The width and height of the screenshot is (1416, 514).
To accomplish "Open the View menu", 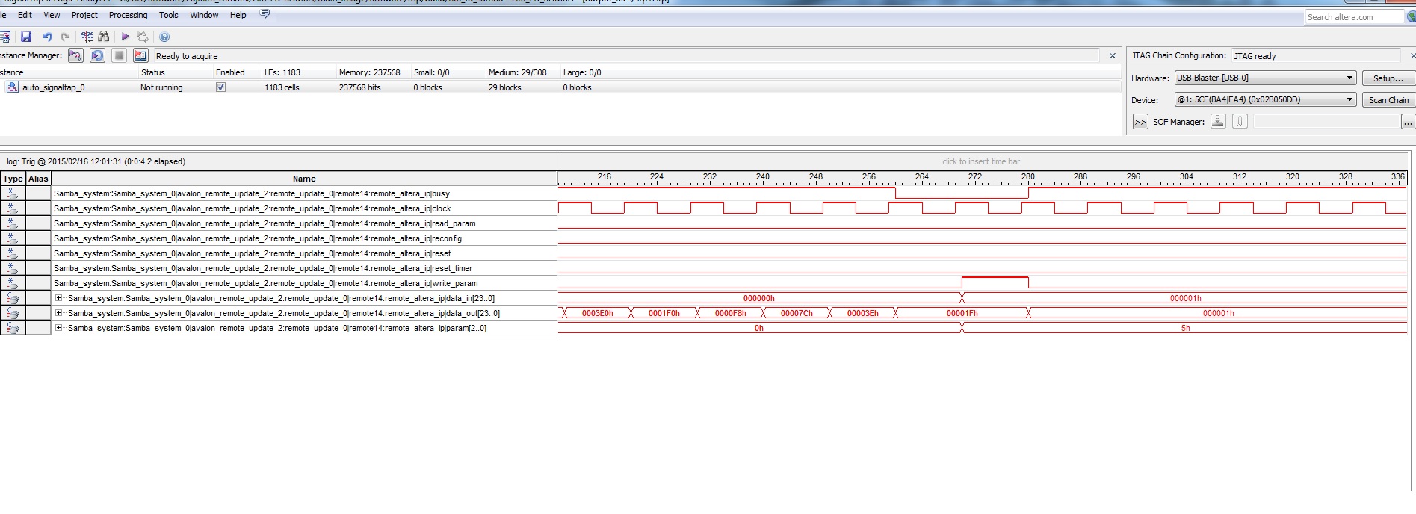I will click(52, 15).
